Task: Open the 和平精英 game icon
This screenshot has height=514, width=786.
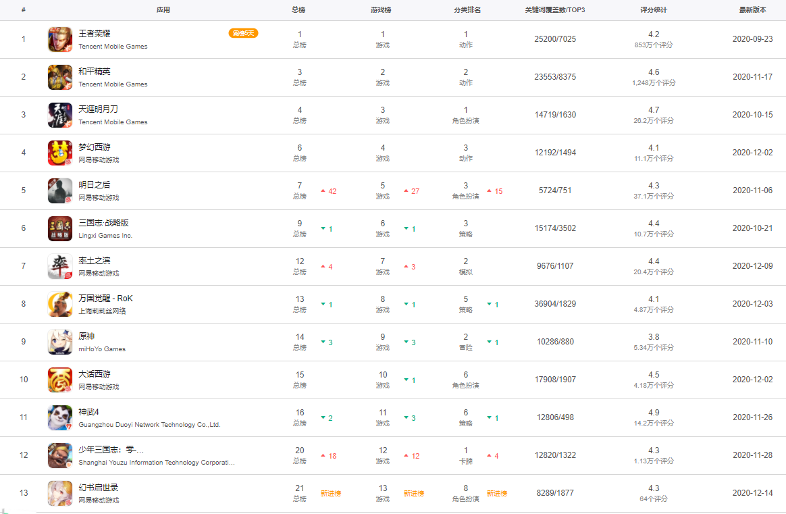Action: tap(60, 77)
